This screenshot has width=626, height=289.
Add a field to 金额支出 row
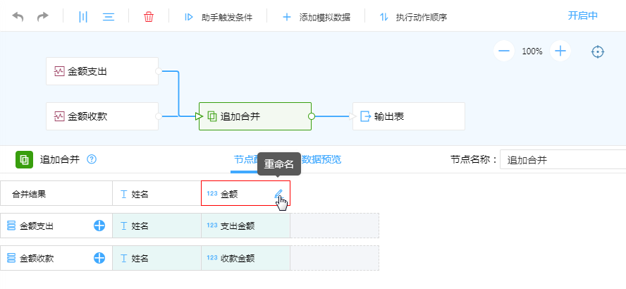pos(99,226)
